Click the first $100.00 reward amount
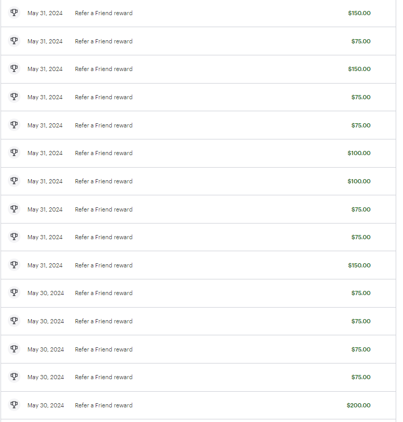This screenshot has width=403, height=422. point(359,153)
